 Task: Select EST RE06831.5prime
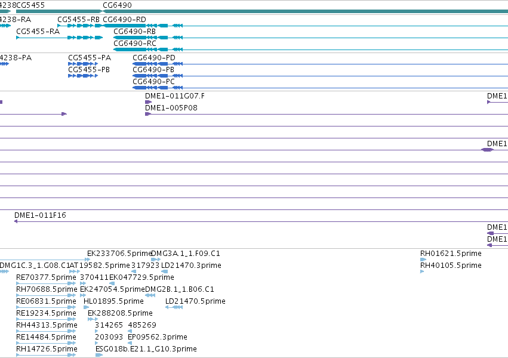coord(46,307)
